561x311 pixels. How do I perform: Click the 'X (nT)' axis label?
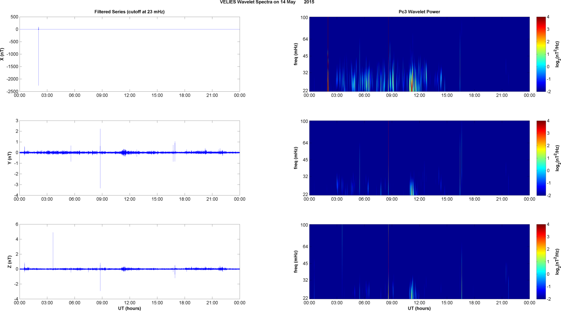3,54
